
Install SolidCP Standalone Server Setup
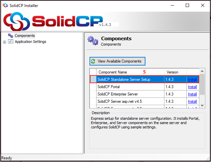(192, 80)
